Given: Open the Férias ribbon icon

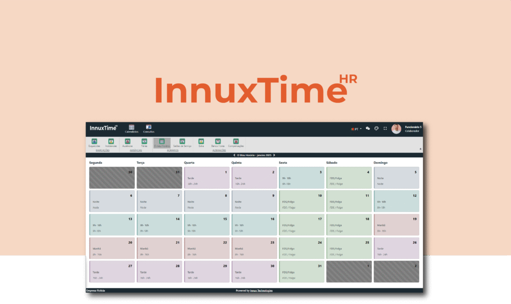Looking at the screenshot, I should [144, 141].
